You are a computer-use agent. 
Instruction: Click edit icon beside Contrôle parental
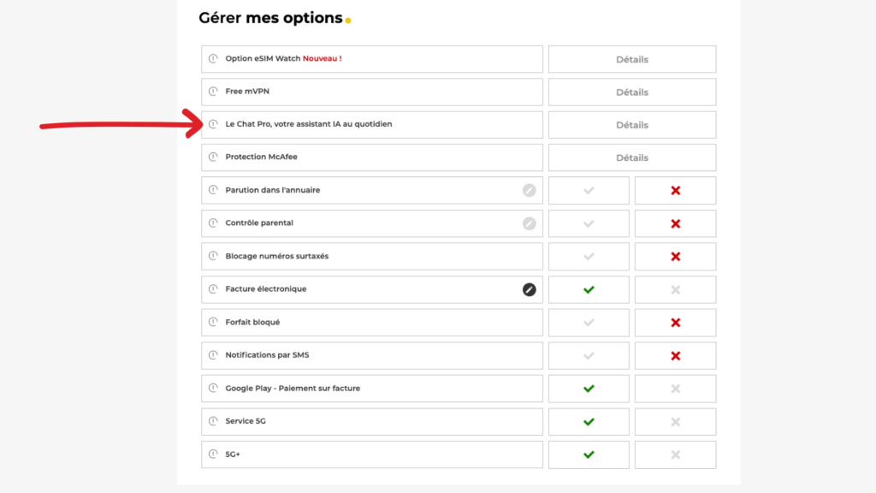click(x=528, y=223)
